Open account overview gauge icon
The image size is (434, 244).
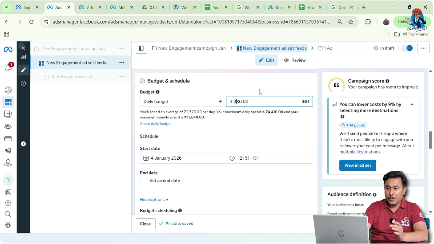(8, 90)
